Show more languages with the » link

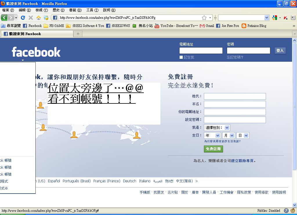pos(197,181)
